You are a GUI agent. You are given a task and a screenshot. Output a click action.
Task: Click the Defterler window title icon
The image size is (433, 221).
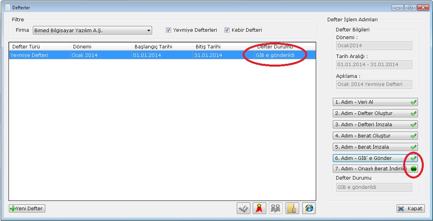click(x=8, y=8)
